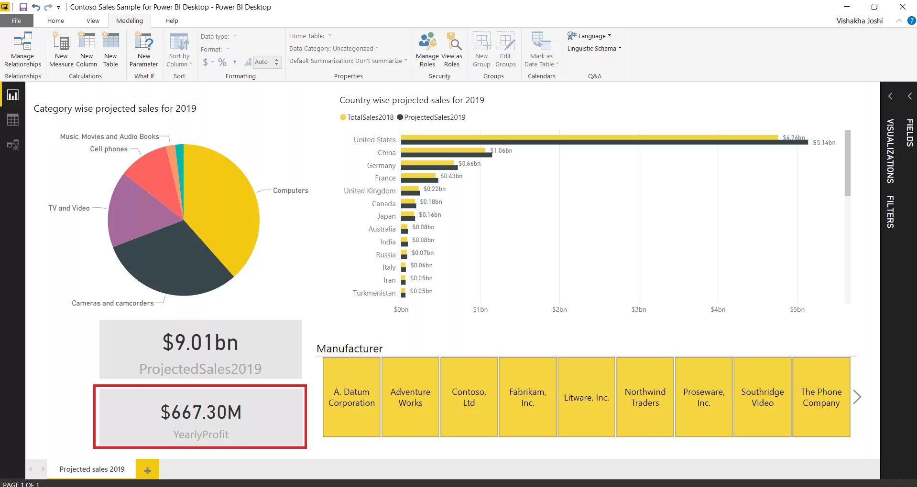
Task: Filter by Fabrikam, Inc.
Action: pyautogui.click(x=527, y=397)
